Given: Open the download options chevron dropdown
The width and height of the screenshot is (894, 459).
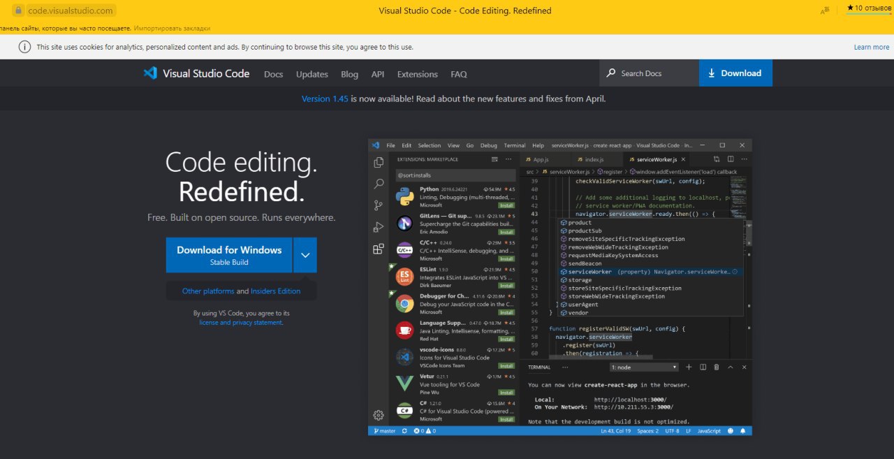Looking at the screenshot, I should coord(305,255).
